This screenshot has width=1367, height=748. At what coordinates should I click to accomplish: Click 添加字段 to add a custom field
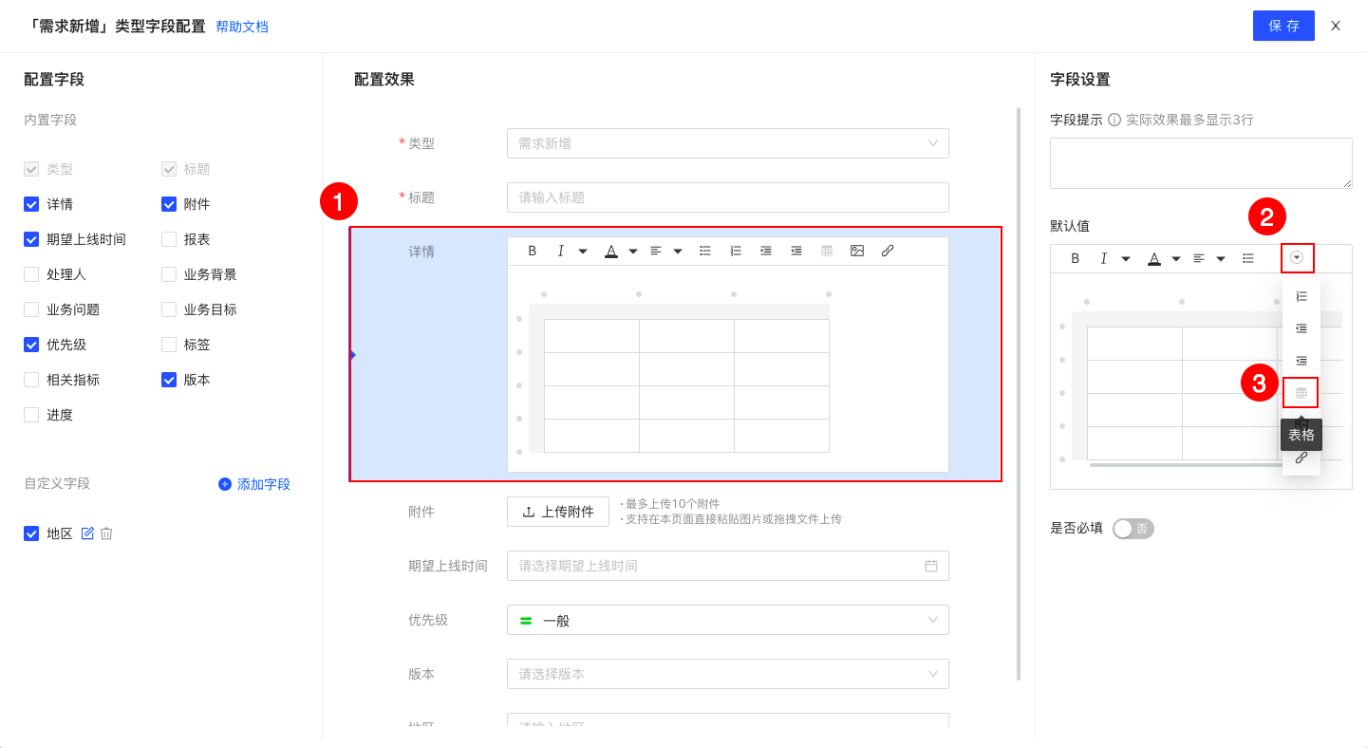click(253, 484)
